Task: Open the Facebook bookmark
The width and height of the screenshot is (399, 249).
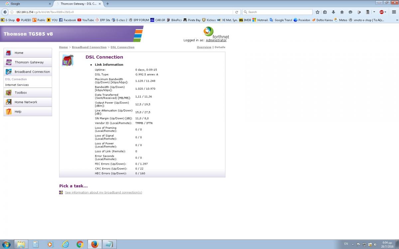Action: (x=67, y=20)
